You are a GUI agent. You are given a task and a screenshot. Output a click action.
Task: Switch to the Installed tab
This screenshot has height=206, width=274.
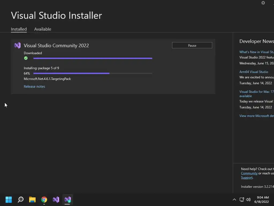point(19,29)
